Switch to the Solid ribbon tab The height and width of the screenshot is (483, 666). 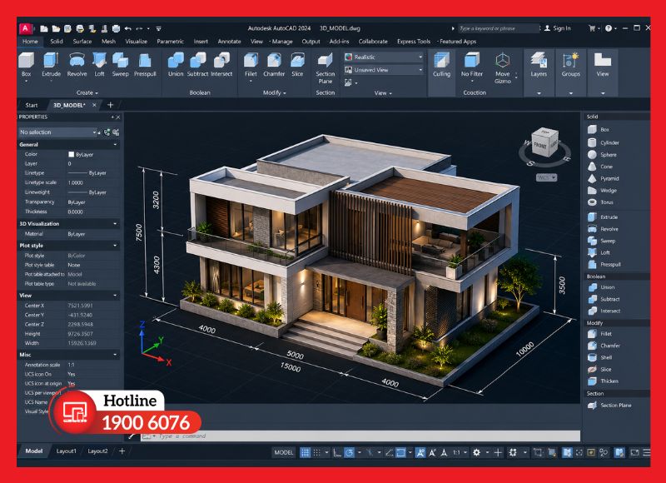(57, 41)
